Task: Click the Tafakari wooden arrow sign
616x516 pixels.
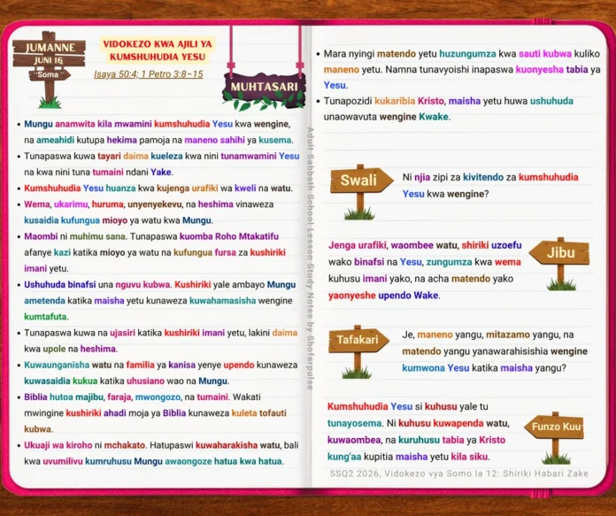Action: [x=358, y=340]
